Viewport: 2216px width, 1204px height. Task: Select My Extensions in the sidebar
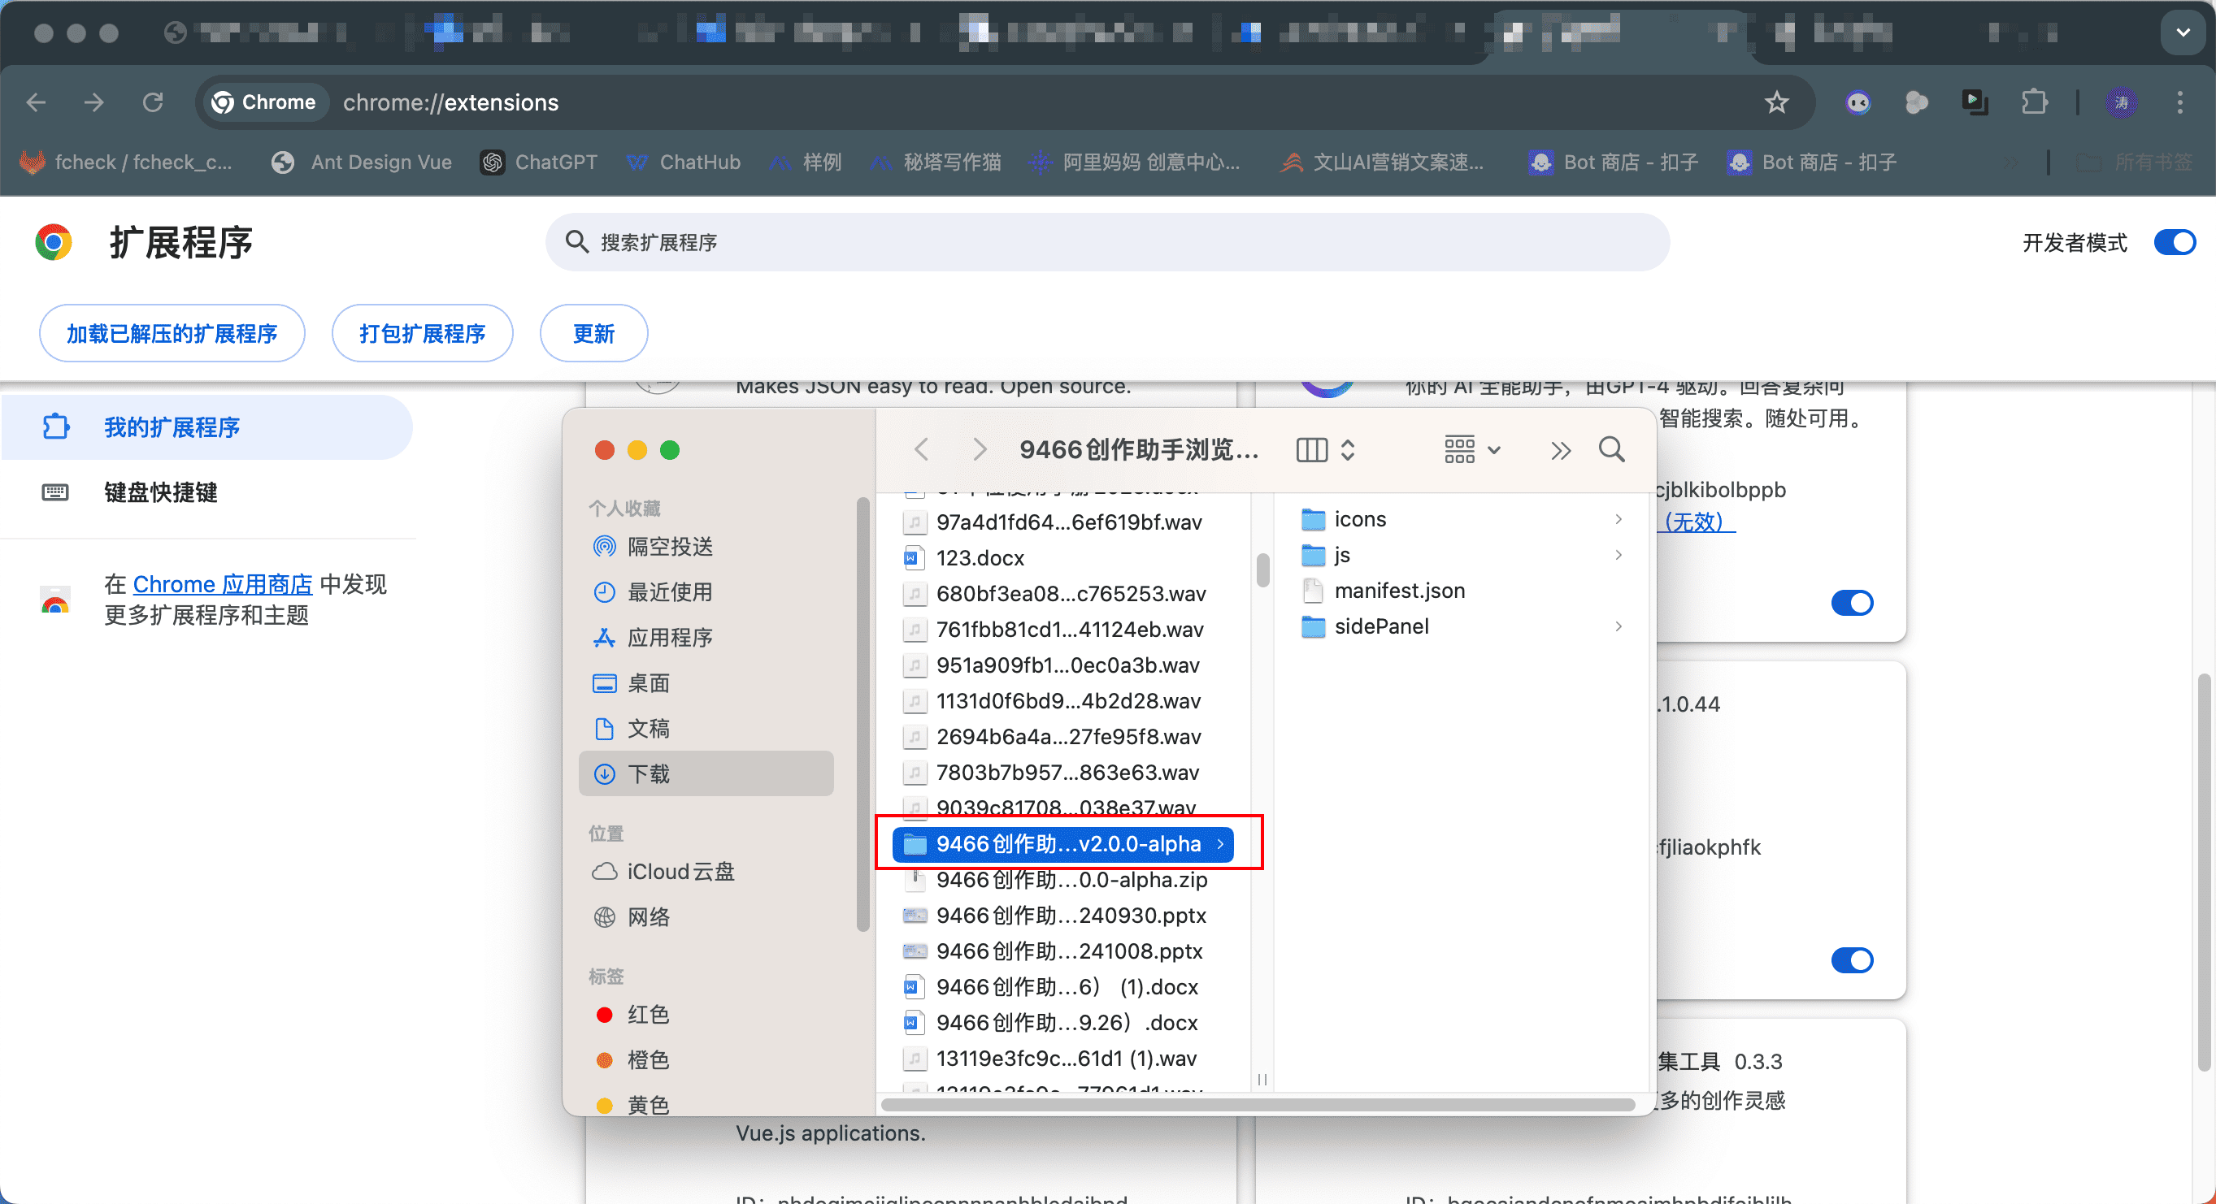206,427
